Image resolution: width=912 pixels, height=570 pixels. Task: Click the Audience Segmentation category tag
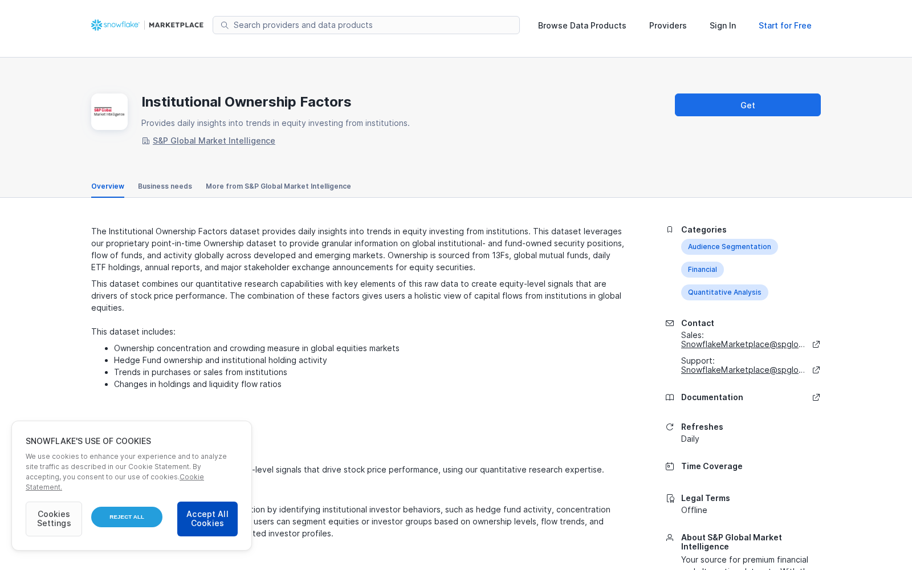730,247
